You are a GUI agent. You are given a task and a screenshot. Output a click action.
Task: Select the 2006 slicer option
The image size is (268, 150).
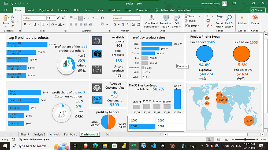coord(169,120)
